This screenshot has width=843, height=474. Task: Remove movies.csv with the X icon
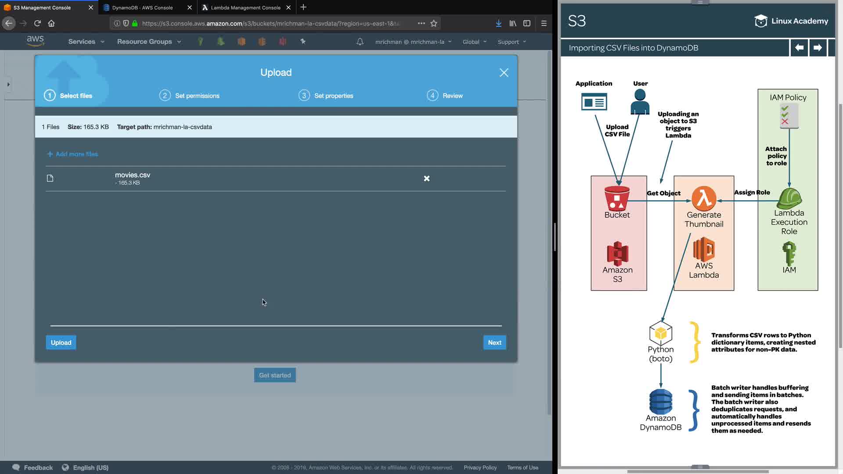pyautogui.click(x=426, y=178)
